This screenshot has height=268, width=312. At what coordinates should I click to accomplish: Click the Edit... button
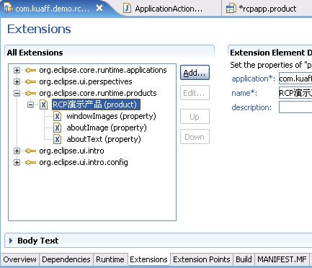pos(195,93)
